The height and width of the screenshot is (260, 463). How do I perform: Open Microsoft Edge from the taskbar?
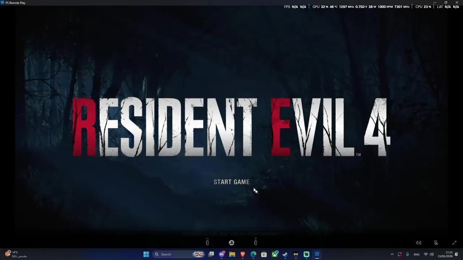click(254, 254)
